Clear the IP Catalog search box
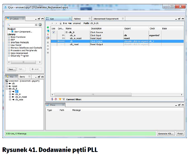 (36, 25)
